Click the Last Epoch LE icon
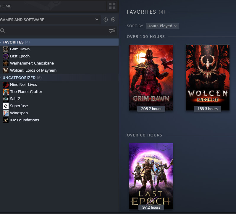 (x=6, y=56)
